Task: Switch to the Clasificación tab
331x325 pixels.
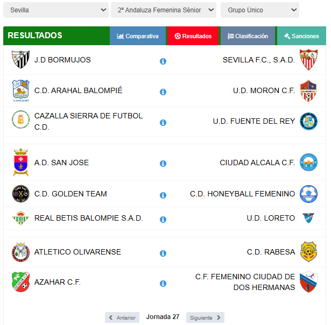Action: [248, 36]
